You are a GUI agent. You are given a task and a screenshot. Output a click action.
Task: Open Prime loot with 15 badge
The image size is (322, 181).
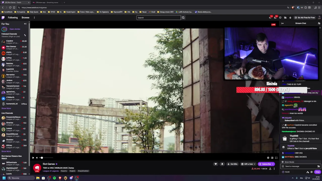270,17
